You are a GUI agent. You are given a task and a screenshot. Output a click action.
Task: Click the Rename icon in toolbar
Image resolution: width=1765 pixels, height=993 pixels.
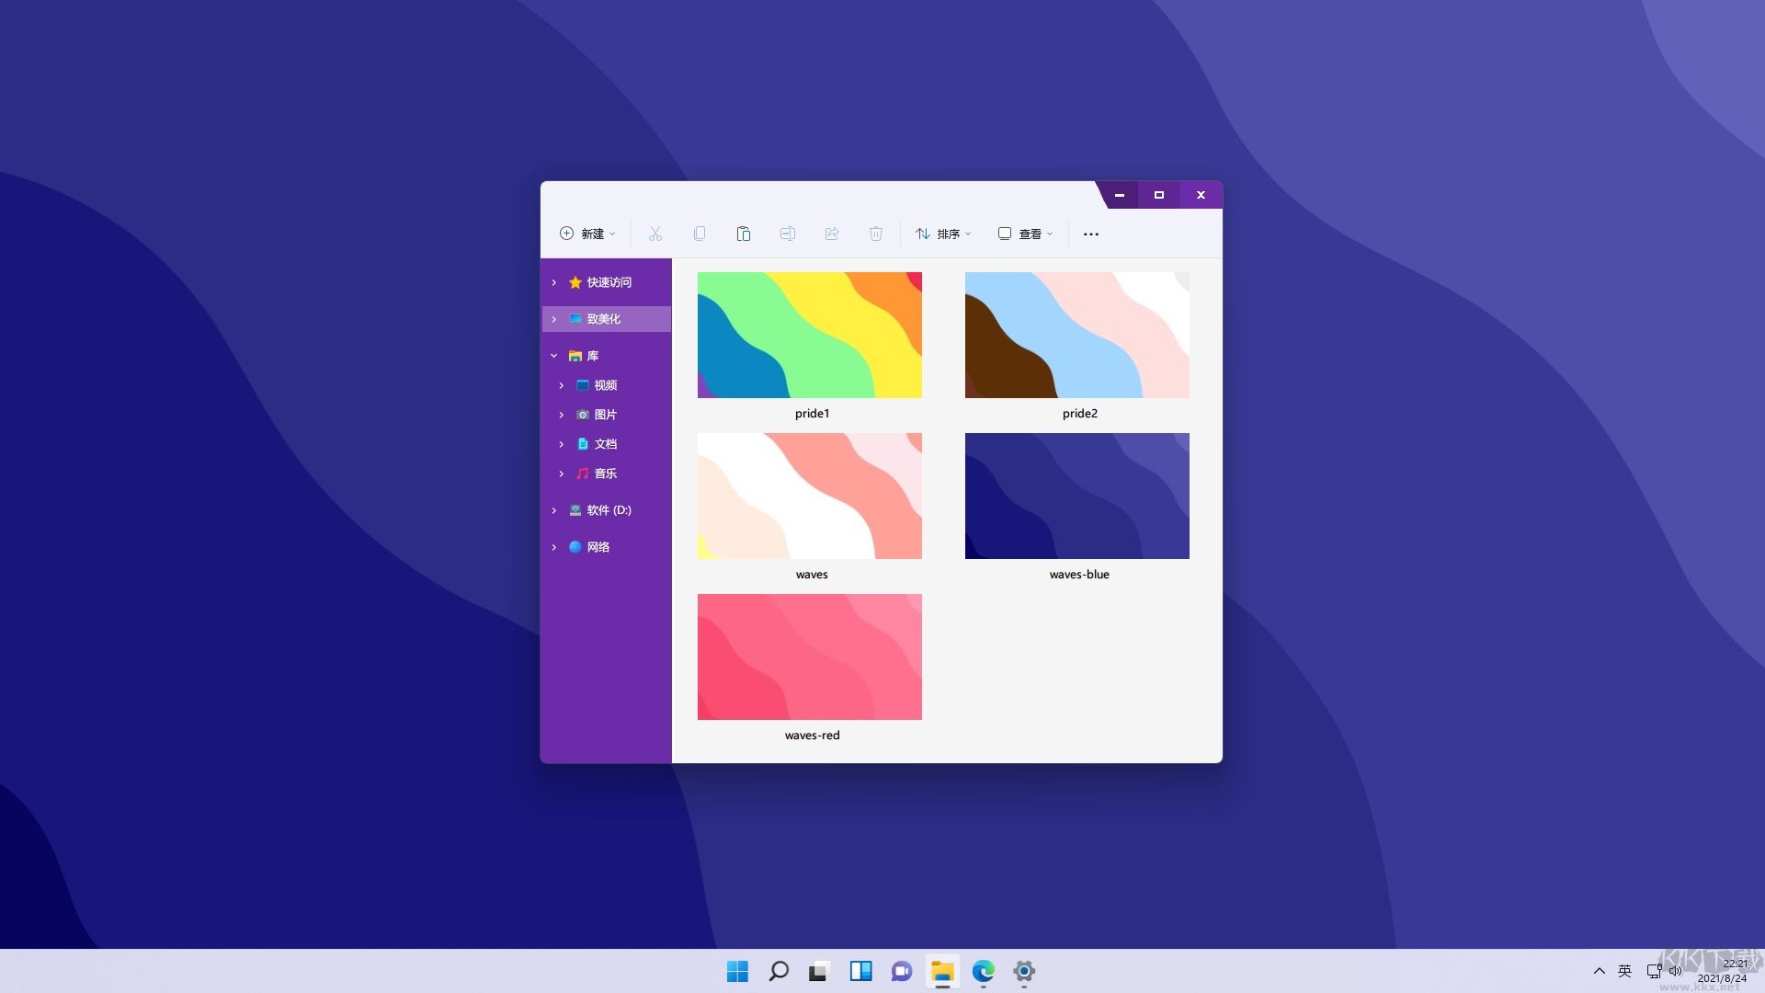click(787, 234)
